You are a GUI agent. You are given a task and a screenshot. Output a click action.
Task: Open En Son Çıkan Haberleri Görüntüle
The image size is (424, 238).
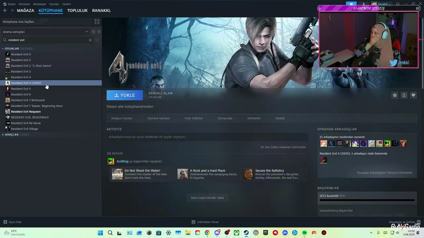[283, 147]
